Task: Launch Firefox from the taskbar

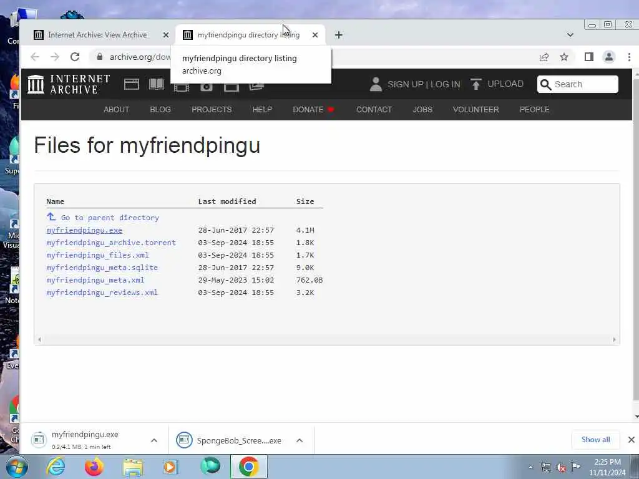Action: click(x=94, y=467)
